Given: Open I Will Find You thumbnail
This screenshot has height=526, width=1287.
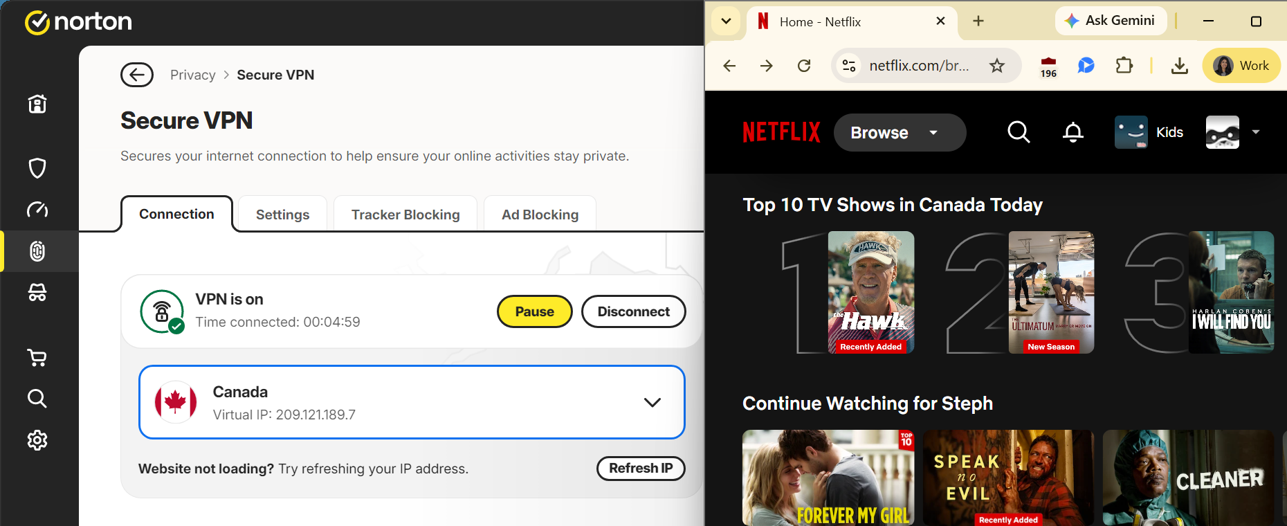Looking at the screenshot, I should click(x=1232, y=292).
